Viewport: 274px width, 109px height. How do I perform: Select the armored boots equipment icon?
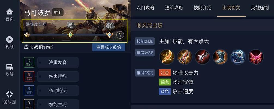220,57
